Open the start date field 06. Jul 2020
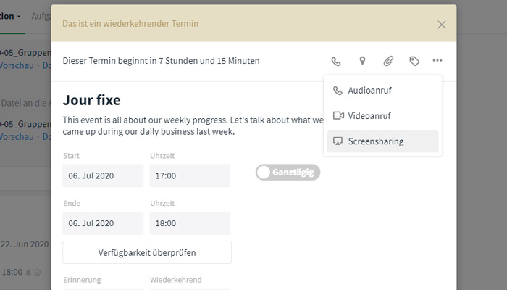This screenshot has width=507, height=290. tap(103, 175)
